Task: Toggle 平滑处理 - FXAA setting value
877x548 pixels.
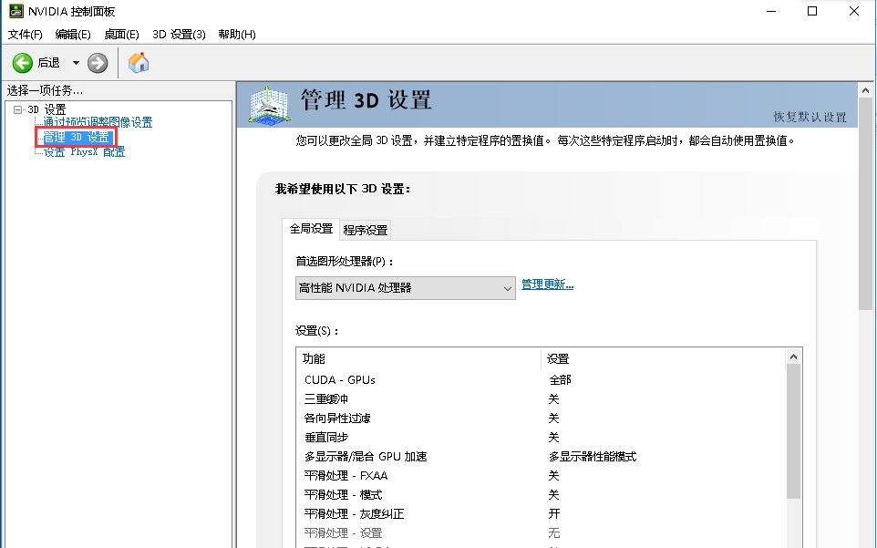Action: tap(554, 475)
